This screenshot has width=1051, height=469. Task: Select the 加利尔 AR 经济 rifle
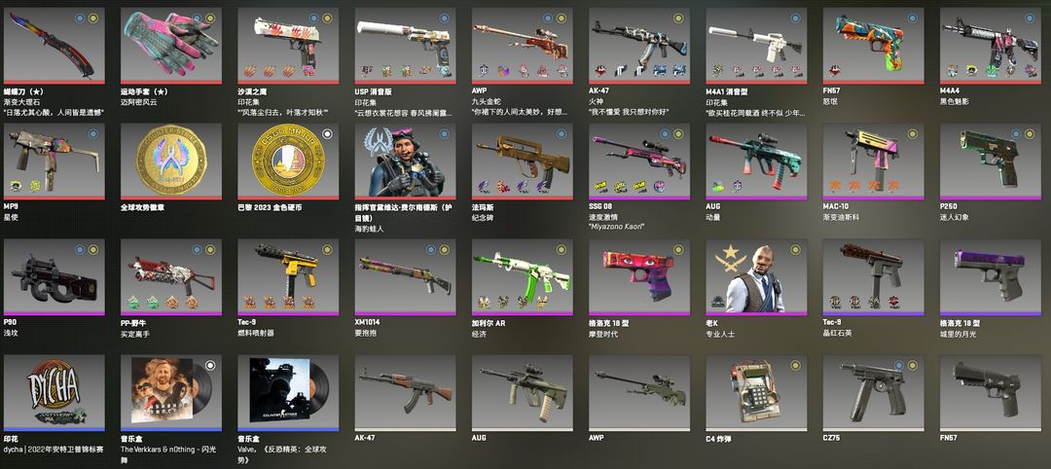[x=523, y=276]
